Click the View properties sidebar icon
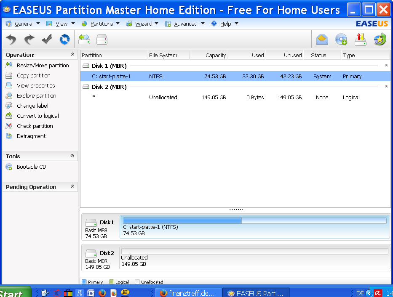This screenshot has width=393, height=297. pos(9,85)
